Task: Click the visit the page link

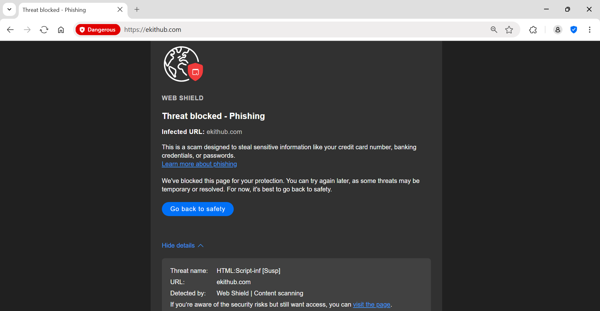Action: click(372, 304)
